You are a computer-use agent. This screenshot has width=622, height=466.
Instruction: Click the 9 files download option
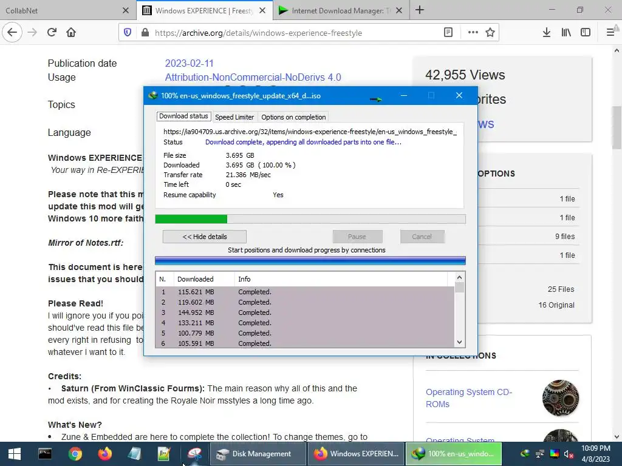(x=565, y=236)
